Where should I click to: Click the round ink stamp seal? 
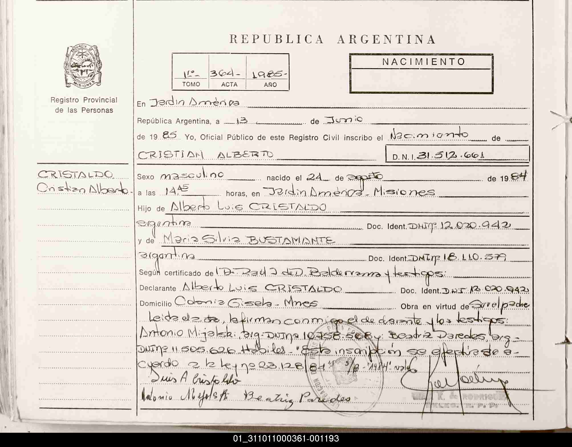[344, 368]
